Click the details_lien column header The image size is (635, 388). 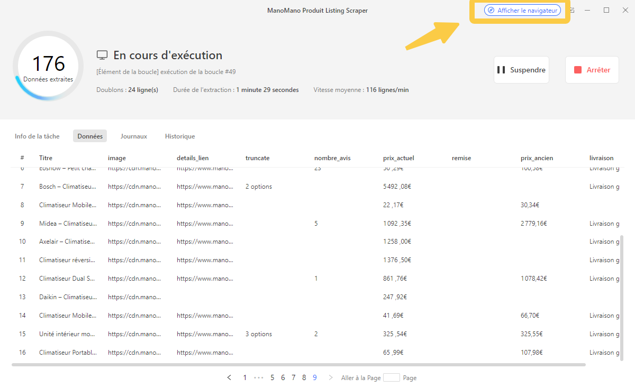pyautogui.click(x=193, y=158)
